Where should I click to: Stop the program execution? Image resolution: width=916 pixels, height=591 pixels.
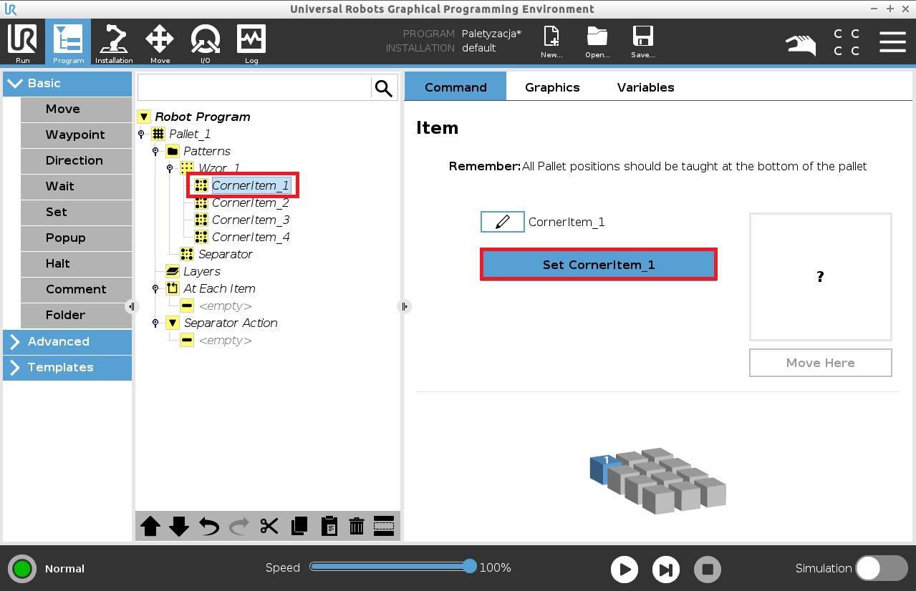708,570
